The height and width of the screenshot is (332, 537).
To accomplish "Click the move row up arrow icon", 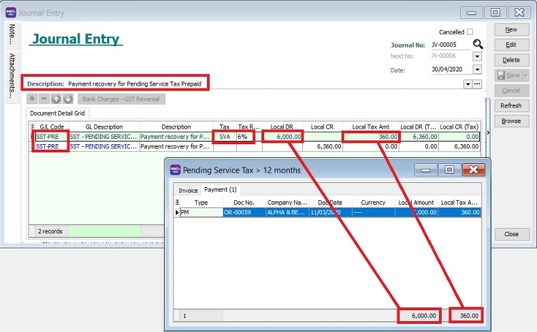I will pos(56,99).
